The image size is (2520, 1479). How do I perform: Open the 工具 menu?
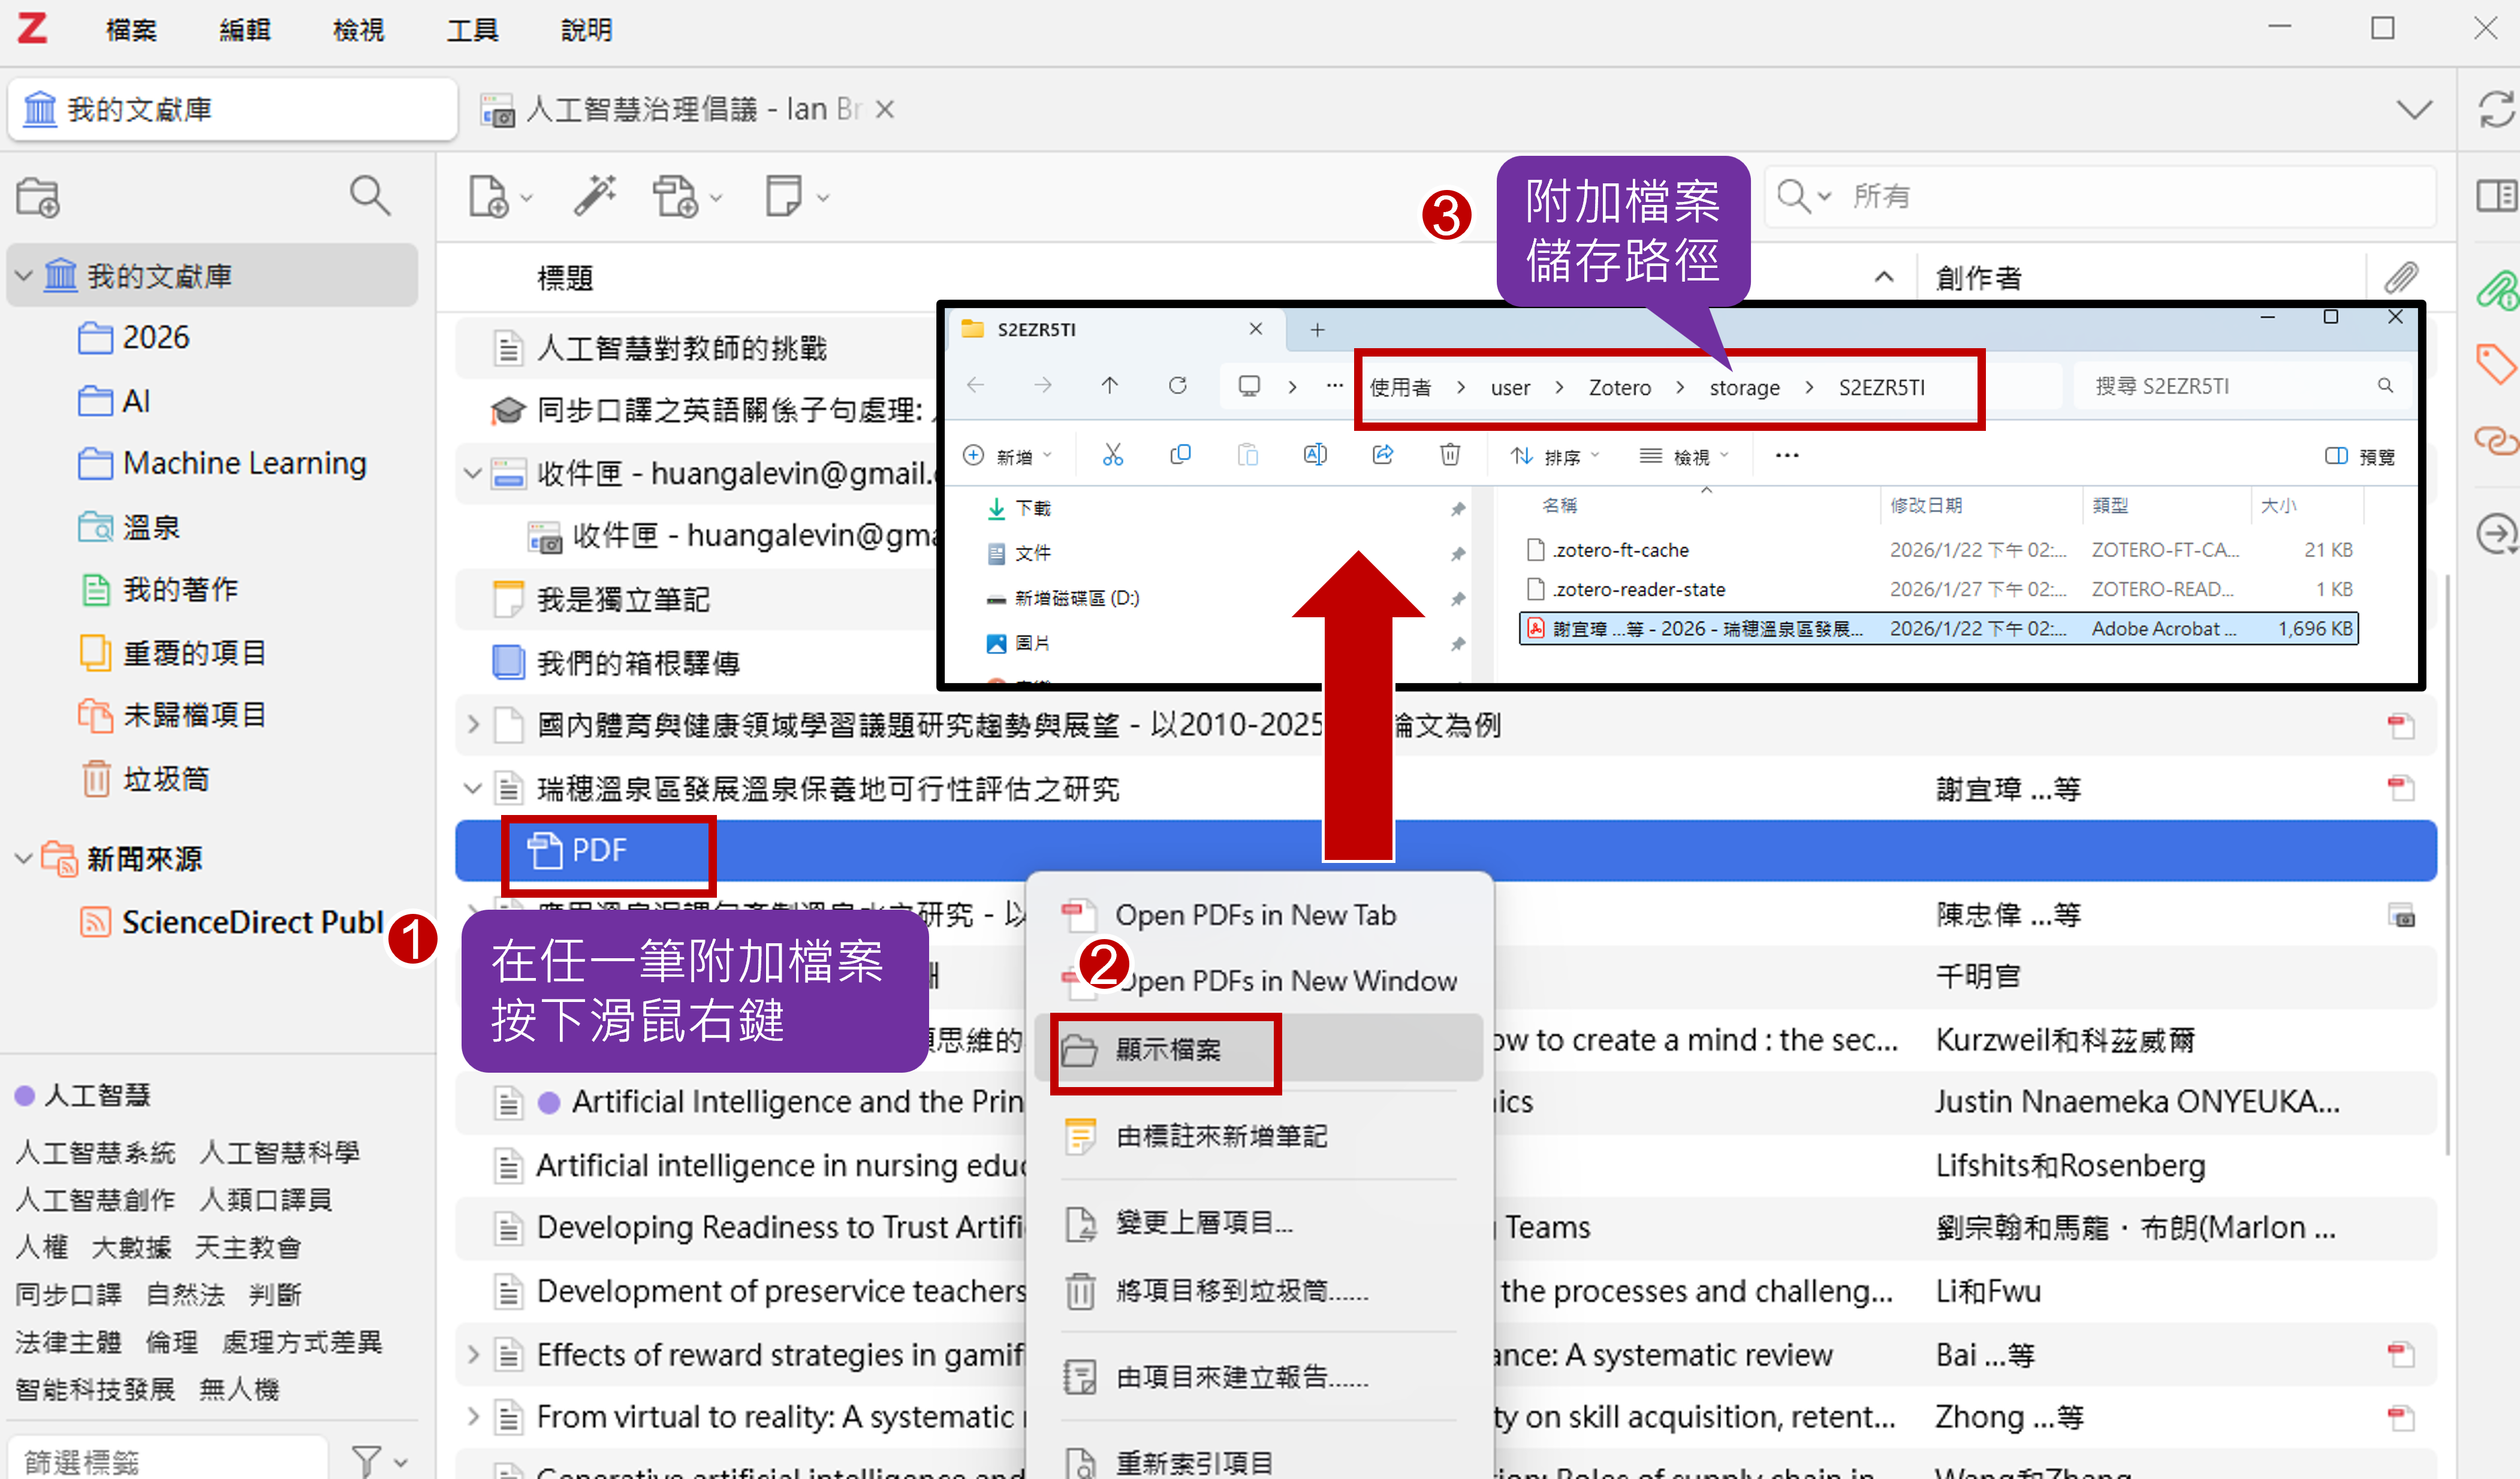click(x=472, y=30)
